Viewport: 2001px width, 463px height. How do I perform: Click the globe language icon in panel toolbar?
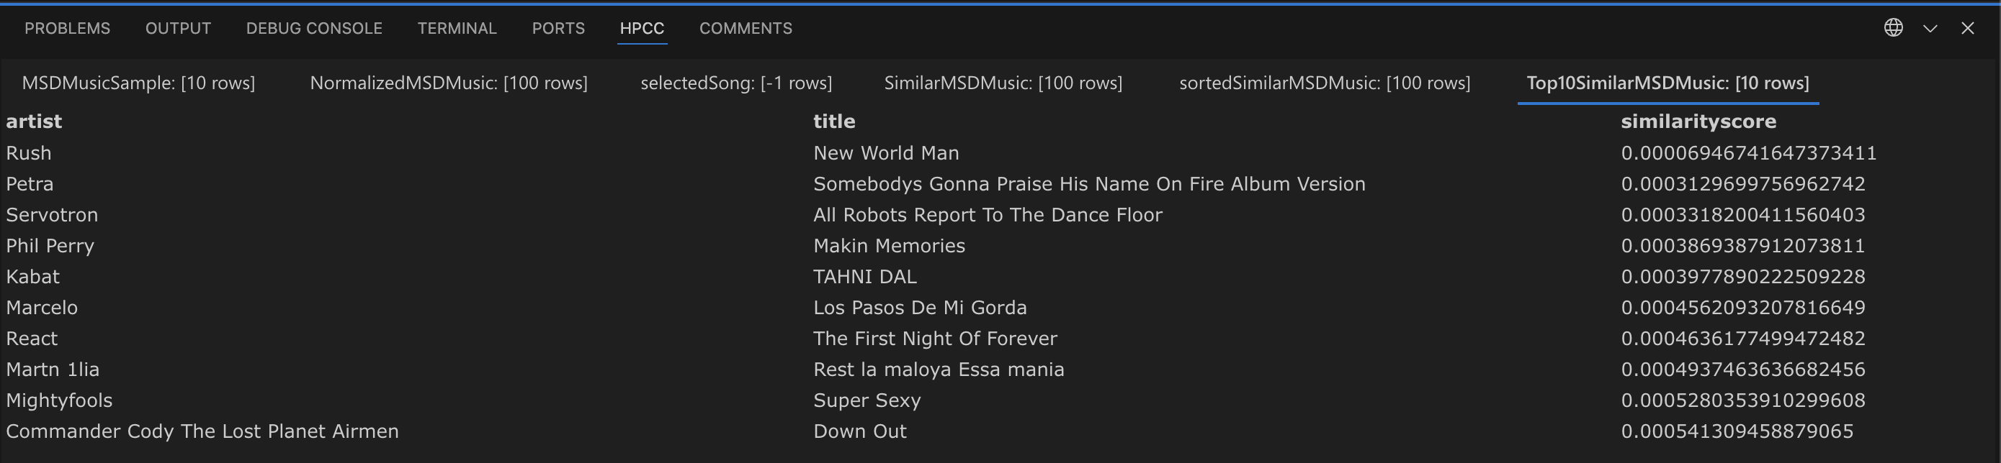1893,28
